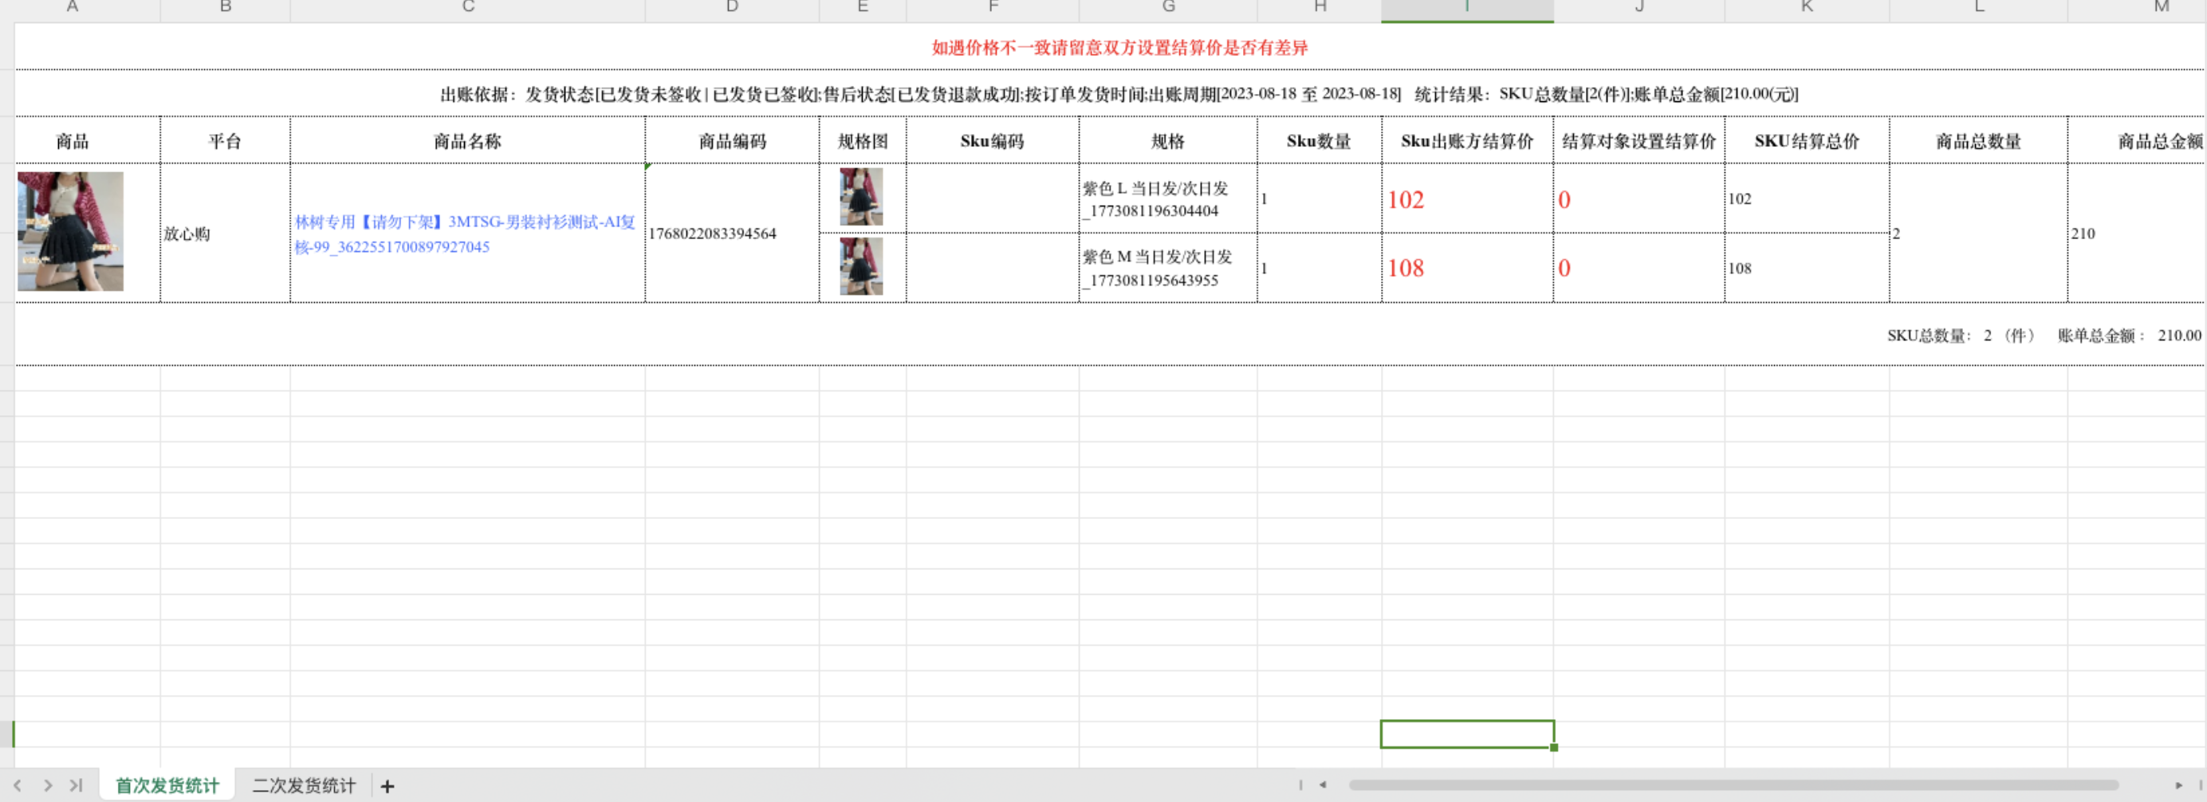Image resolution: width=2207 pixels, height=802 pixels.
Task: Click the SKU总数量 账单总金额 footer summary
Action: coord(2044,335)
